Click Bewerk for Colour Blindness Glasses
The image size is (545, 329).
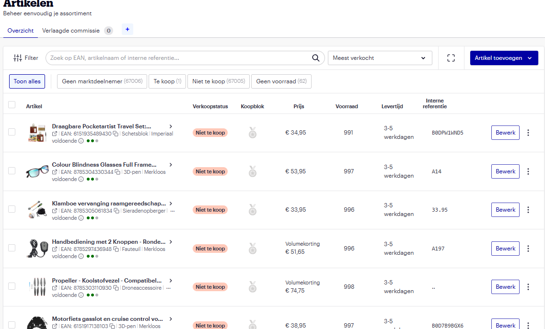click(x=505, y=171)
